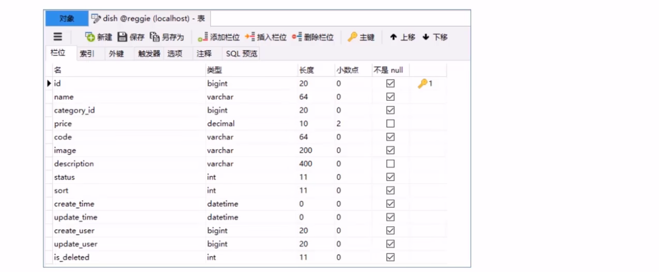This screenshot has height=272, width=659.
Task: Select the id field name cell
Action: pos(129,83)
